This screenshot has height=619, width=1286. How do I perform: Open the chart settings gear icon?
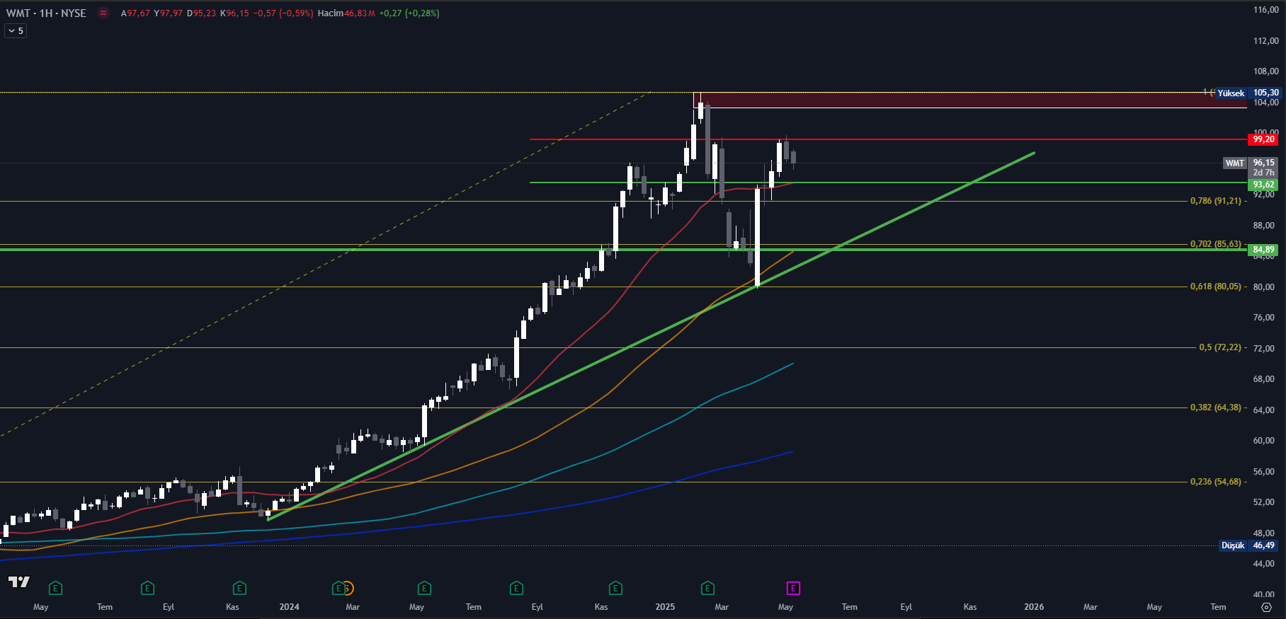click(1266, 607)
